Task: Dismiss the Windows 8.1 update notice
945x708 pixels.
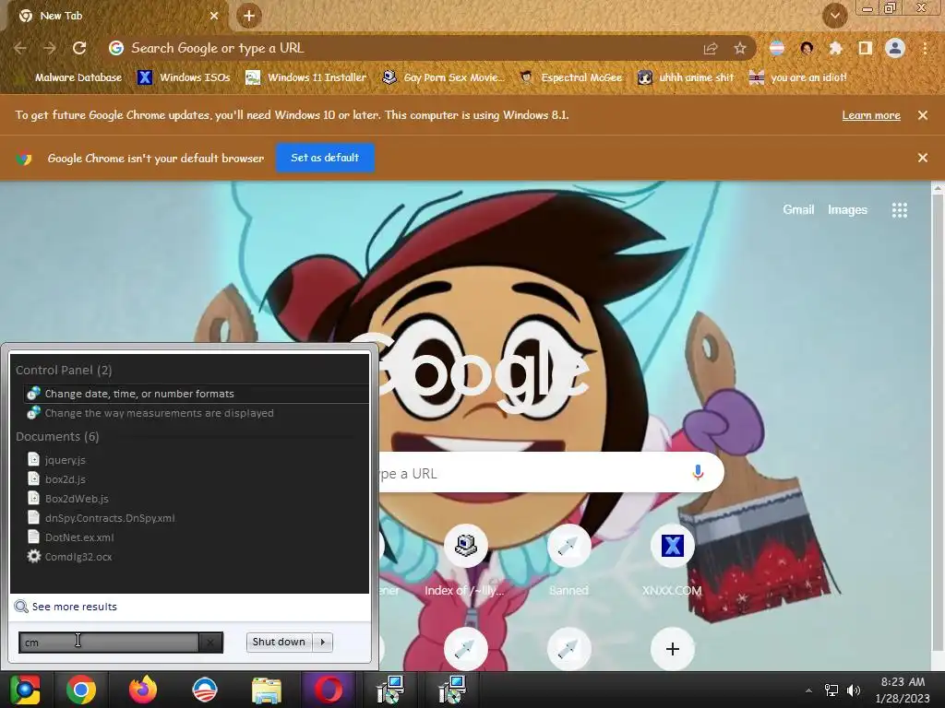Action: (x=923, y=115)
